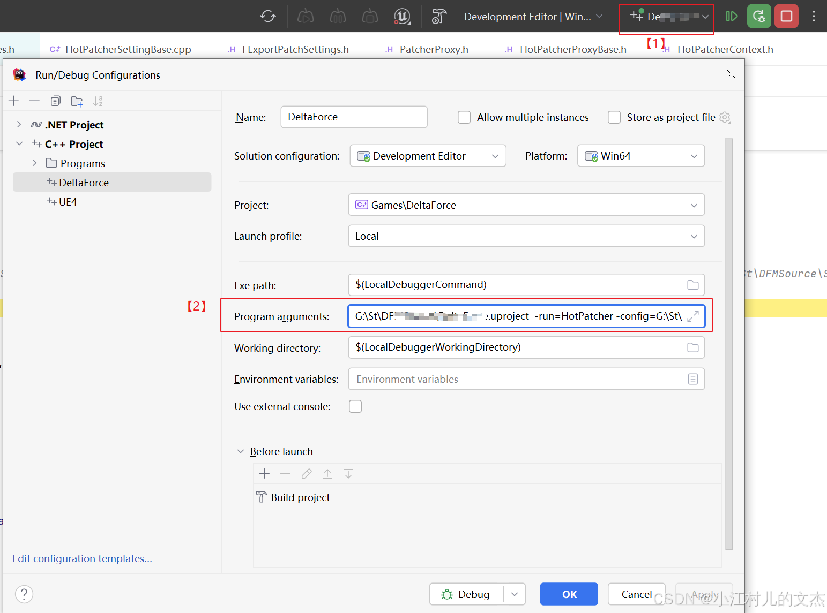
Task: Expand the Program arguments field editor
Action: click(x=692, y=316)
